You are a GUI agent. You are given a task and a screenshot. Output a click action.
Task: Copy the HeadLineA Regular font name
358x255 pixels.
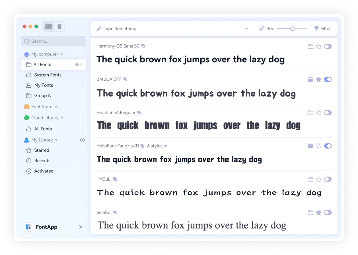click(x=139, y=113)
